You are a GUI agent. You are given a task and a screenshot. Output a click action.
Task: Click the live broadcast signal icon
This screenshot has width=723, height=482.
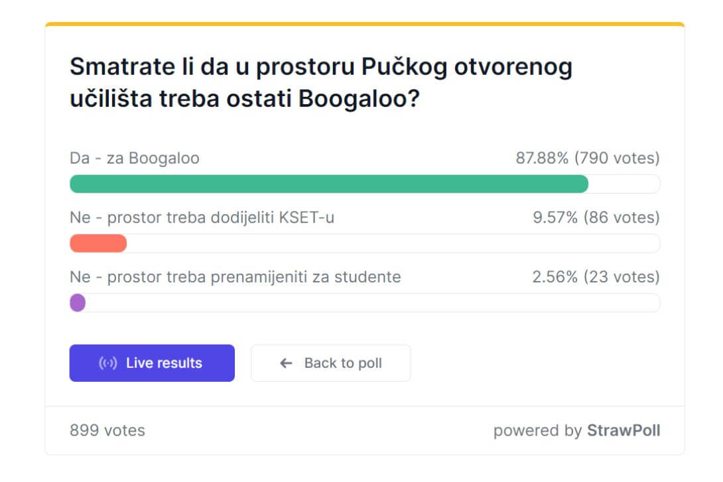tap(108, 363)
